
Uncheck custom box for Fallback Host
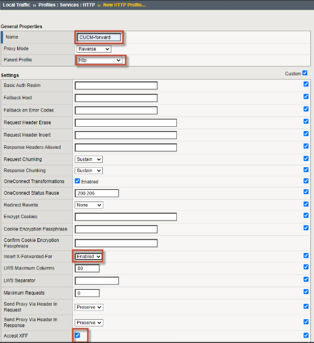[x=306, y=97]
